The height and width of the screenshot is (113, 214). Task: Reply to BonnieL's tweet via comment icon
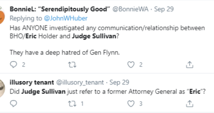(x=14, y=64)
